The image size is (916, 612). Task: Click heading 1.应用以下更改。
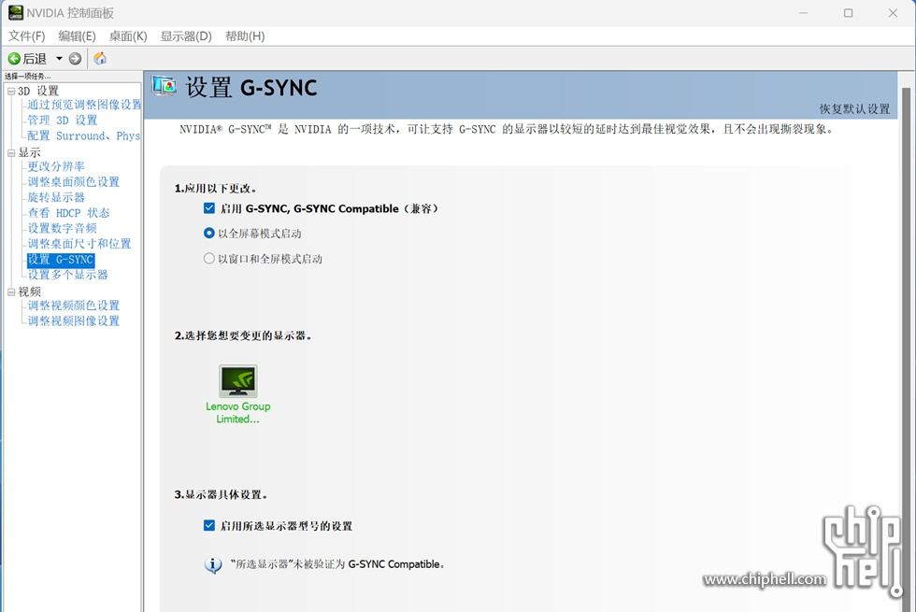216,188
